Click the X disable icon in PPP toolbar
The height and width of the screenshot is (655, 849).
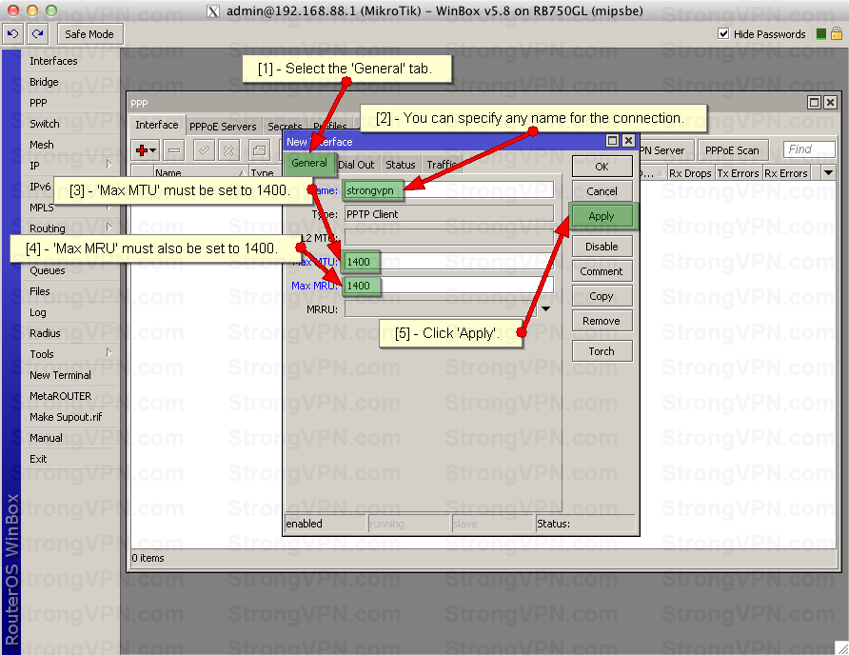[228, 150]
